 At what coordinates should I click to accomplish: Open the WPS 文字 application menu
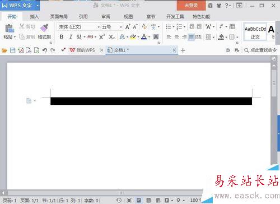point(20,6)
